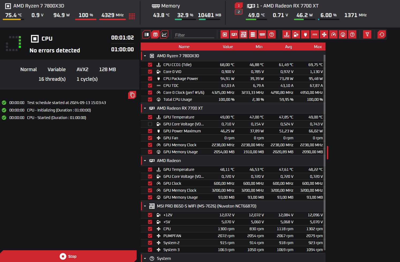Click the Avg column header
Screen dimensions: 400x262
point(289,47)
